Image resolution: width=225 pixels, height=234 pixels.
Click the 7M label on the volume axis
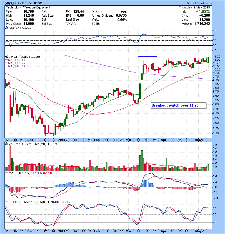point(215,145)
